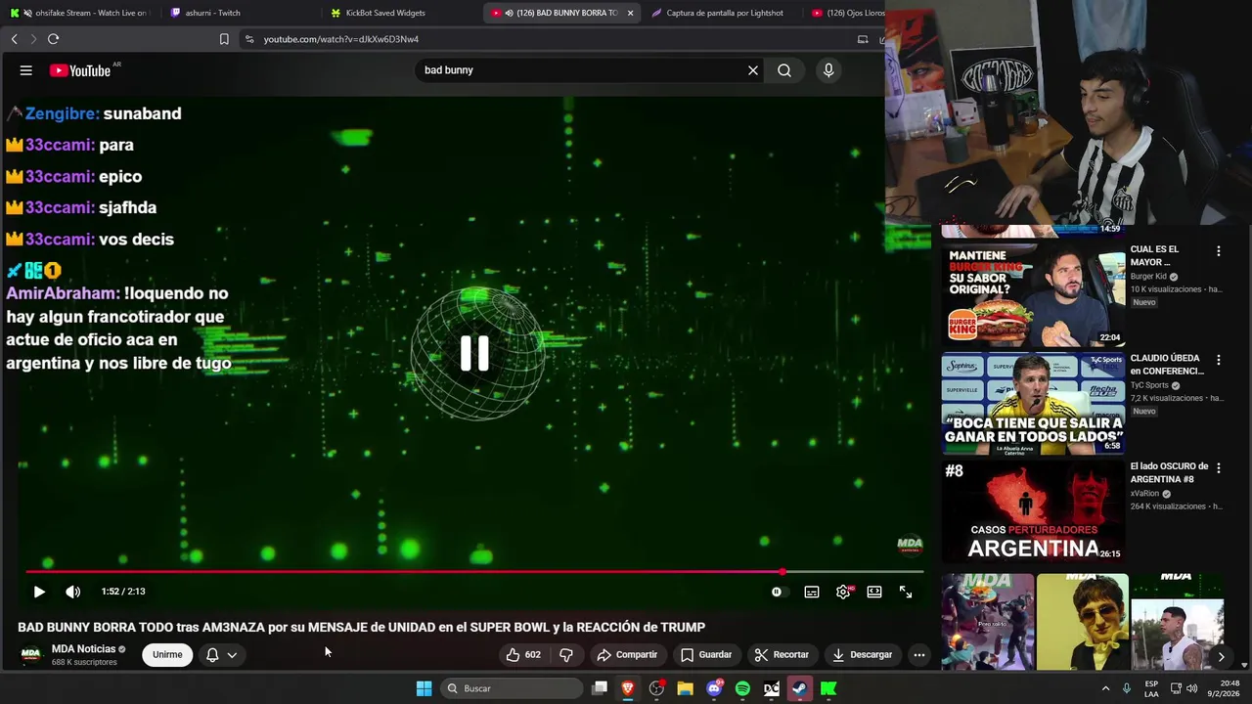Open options for the CLAUDIO ÚBEDA video
1252x704 pixels.
point(1218,360)
